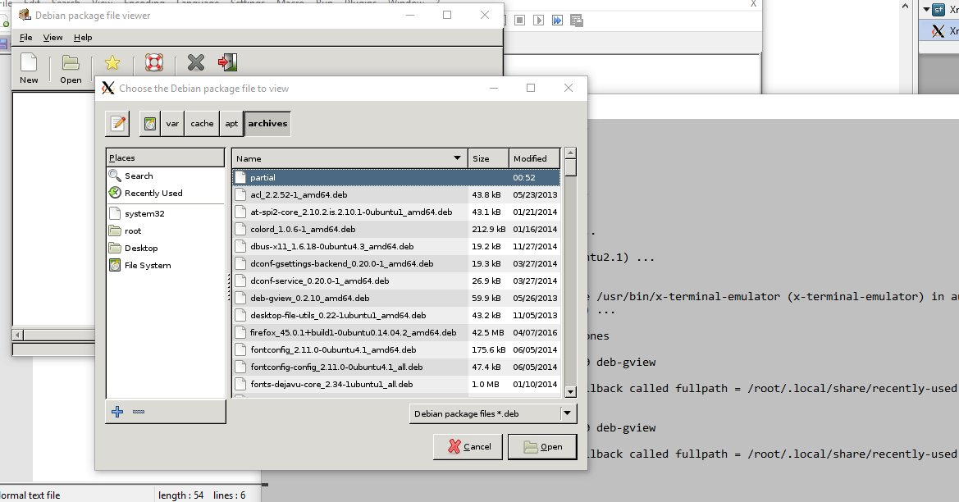The image size is (959, 502).
Task: Open the Help menu
Action: click(83, 37)
